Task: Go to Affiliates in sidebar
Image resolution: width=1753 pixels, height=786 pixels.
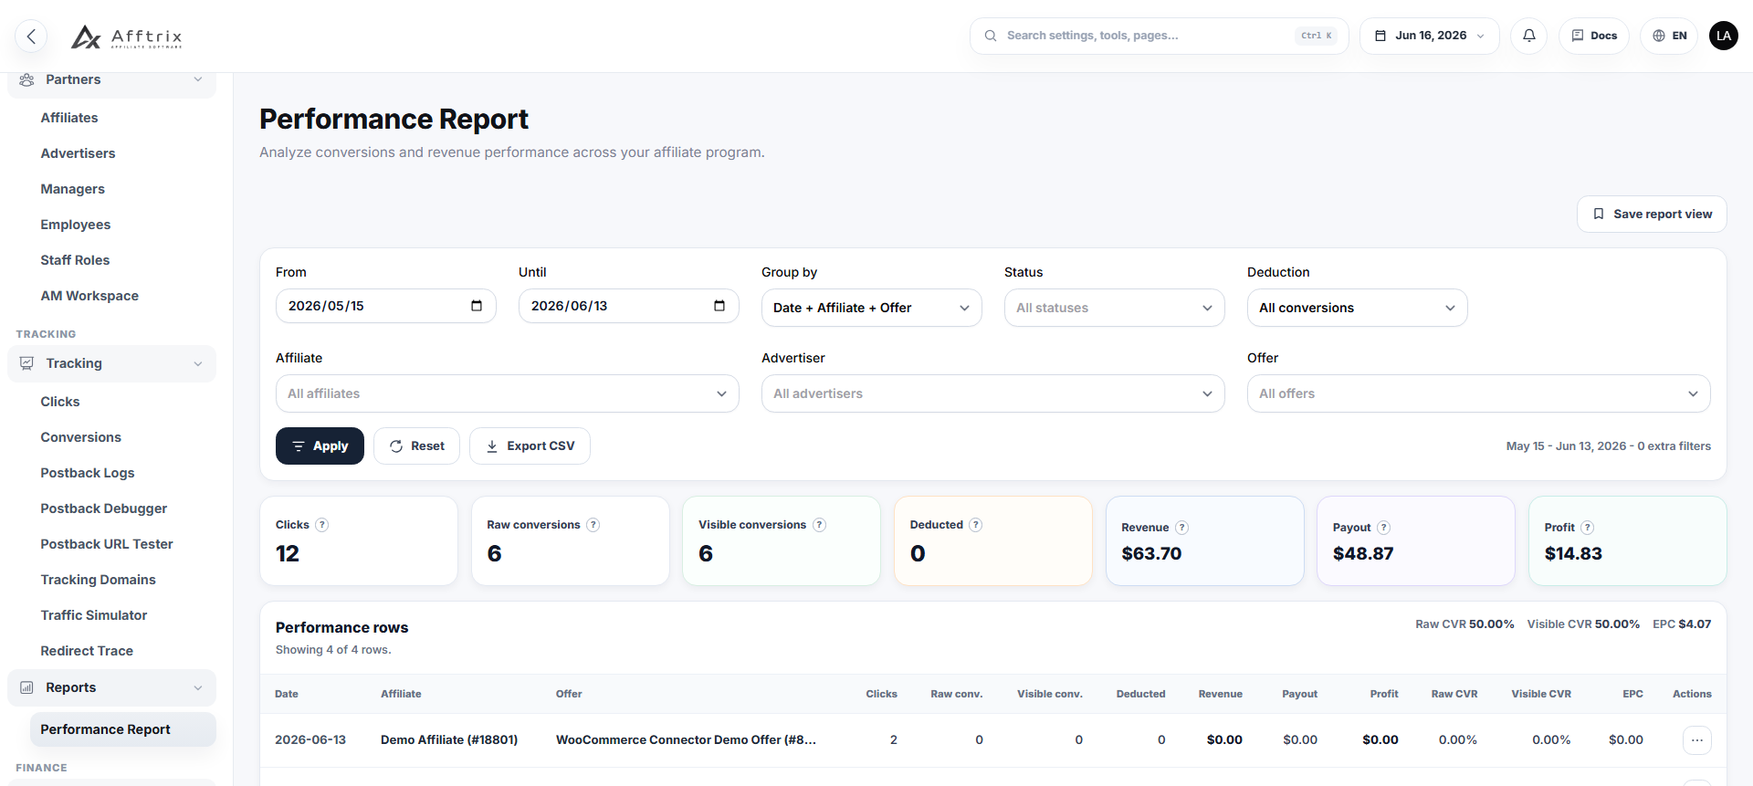Action: click(x=69, y=118)
